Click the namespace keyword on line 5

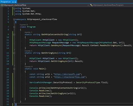click(x=20, y=19)
